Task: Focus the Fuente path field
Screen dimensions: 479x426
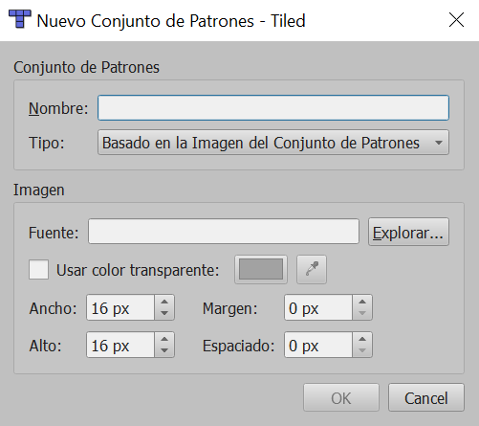Action: point(224,232)
